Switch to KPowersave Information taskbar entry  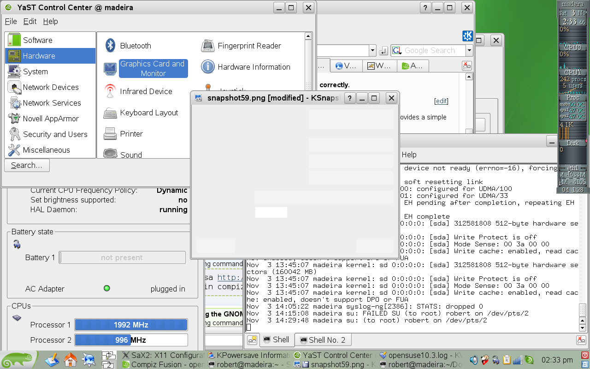point(248,355)
